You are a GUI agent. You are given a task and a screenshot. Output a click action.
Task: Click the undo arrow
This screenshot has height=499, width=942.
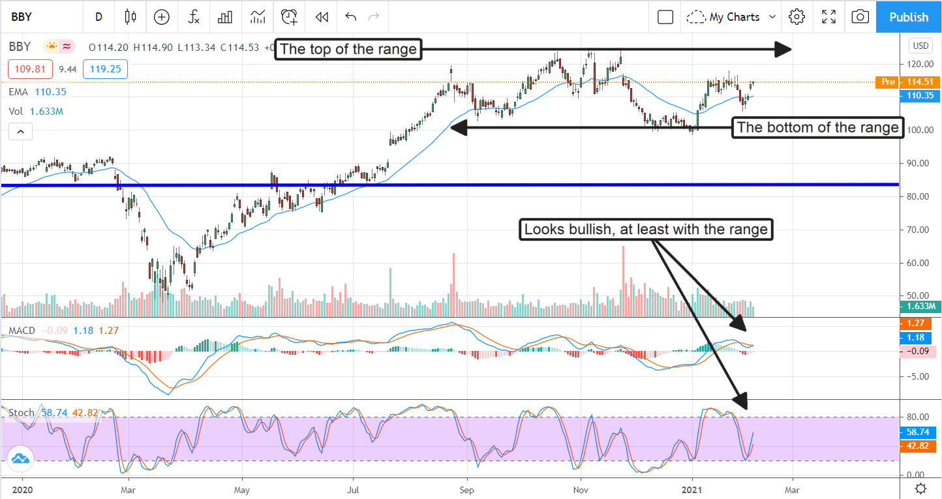pos(351,17)
